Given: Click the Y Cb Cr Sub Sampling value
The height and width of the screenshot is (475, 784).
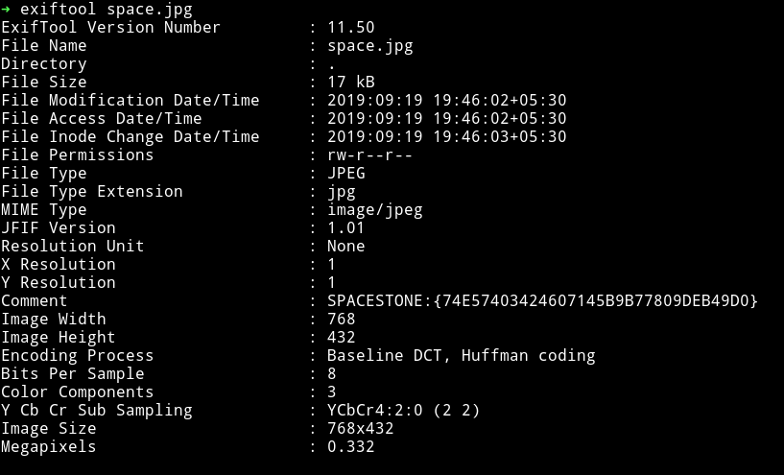Looking at the screenshot, I should point(403,411).
